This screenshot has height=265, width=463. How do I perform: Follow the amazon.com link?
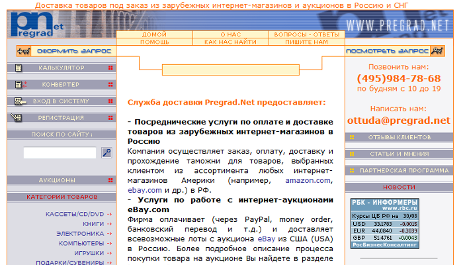308,180
